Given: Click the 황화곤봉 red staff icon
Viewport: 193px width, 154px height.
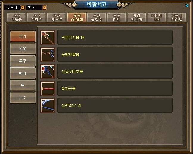Looking at the screenshot, I should (48, 89).
